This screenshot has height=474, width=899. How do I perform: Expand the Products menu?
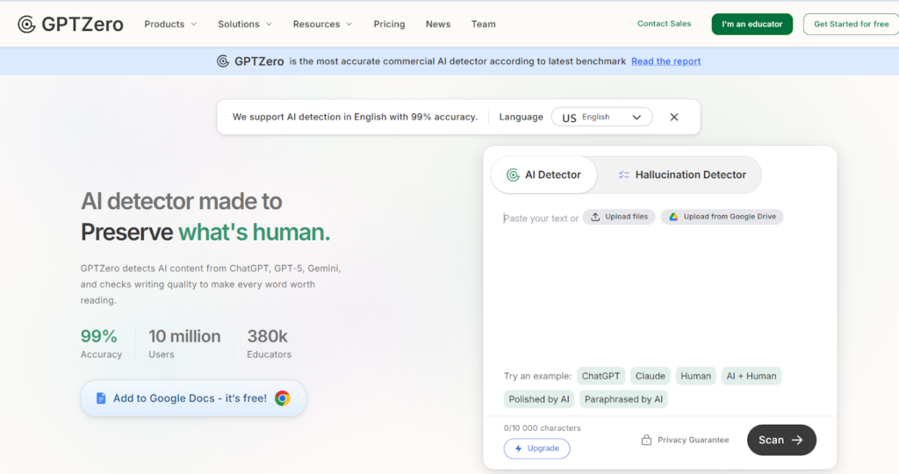click(x=170, y=25)
